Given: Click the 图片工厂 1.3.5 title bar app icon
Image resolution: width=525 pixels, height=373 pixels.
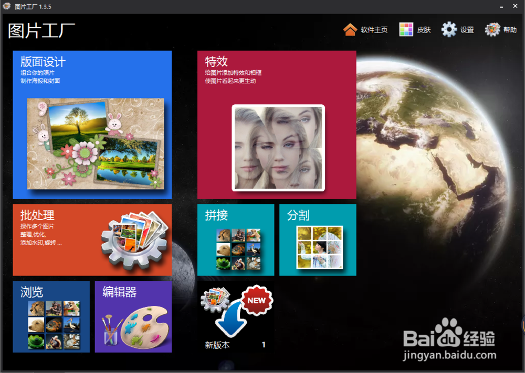Looking at the screenshot, I should click(x=7, y=6).
